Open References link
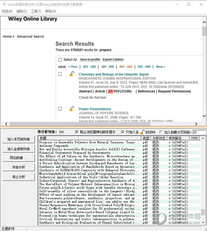This screenshot has width=207, height=231. coord(146,91)
